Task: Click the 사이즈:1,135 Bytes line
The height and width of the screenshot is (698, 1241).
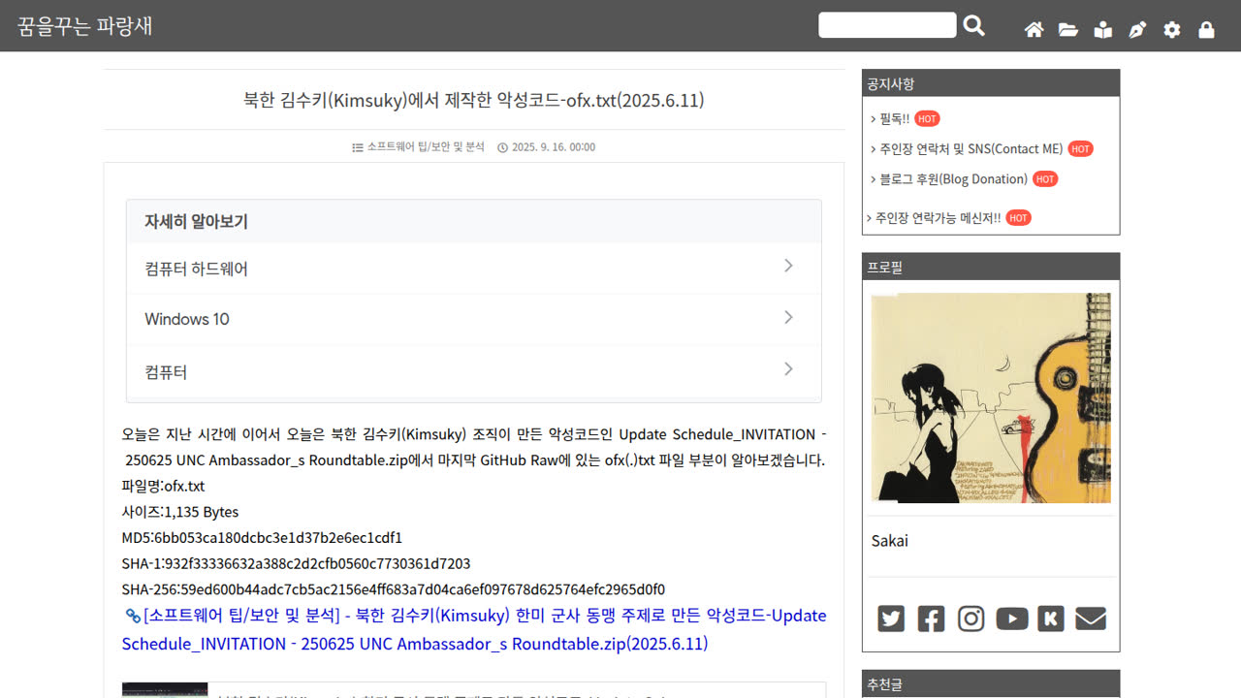Action: (179, 511)
